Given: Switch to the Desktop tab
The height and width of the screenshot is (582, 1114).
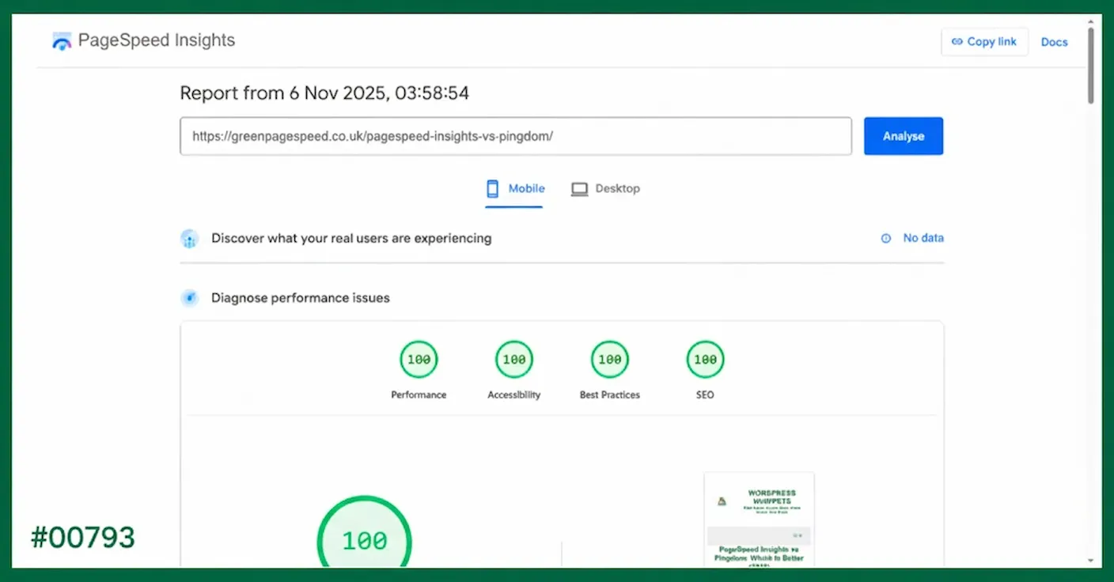Looking at the screenshot, I should (605, 189).
